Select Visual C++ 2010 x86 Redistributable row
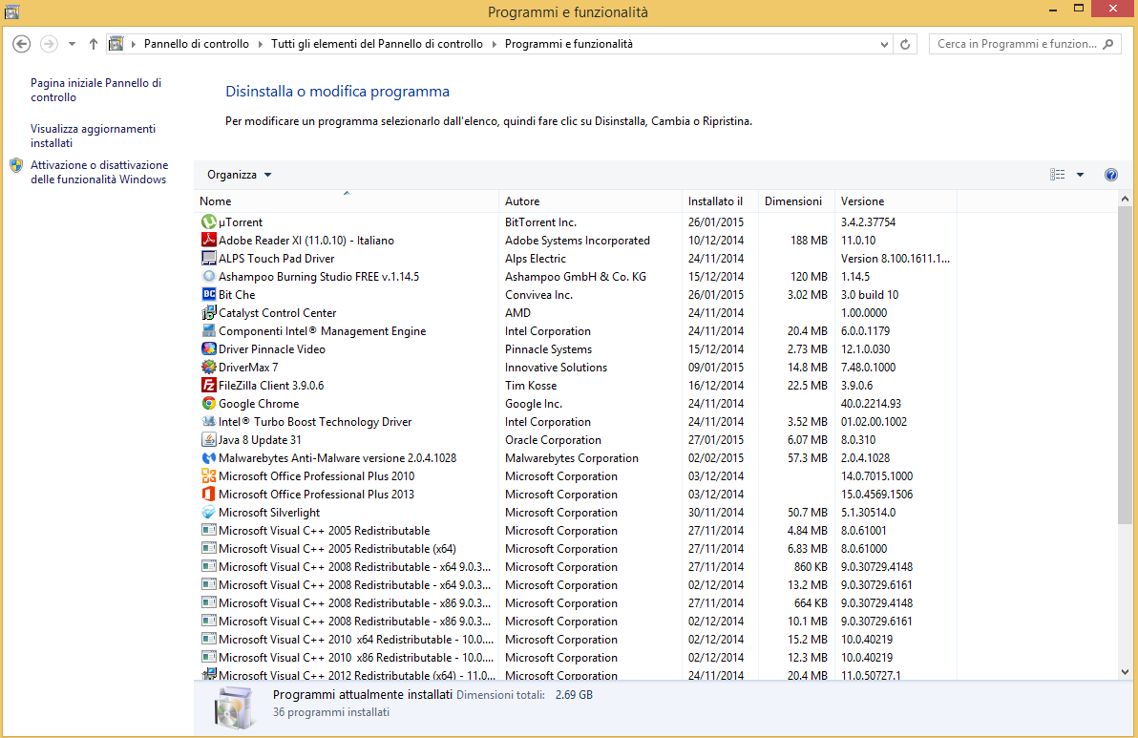Screen dimensions: 1138x738 [577, 658]
